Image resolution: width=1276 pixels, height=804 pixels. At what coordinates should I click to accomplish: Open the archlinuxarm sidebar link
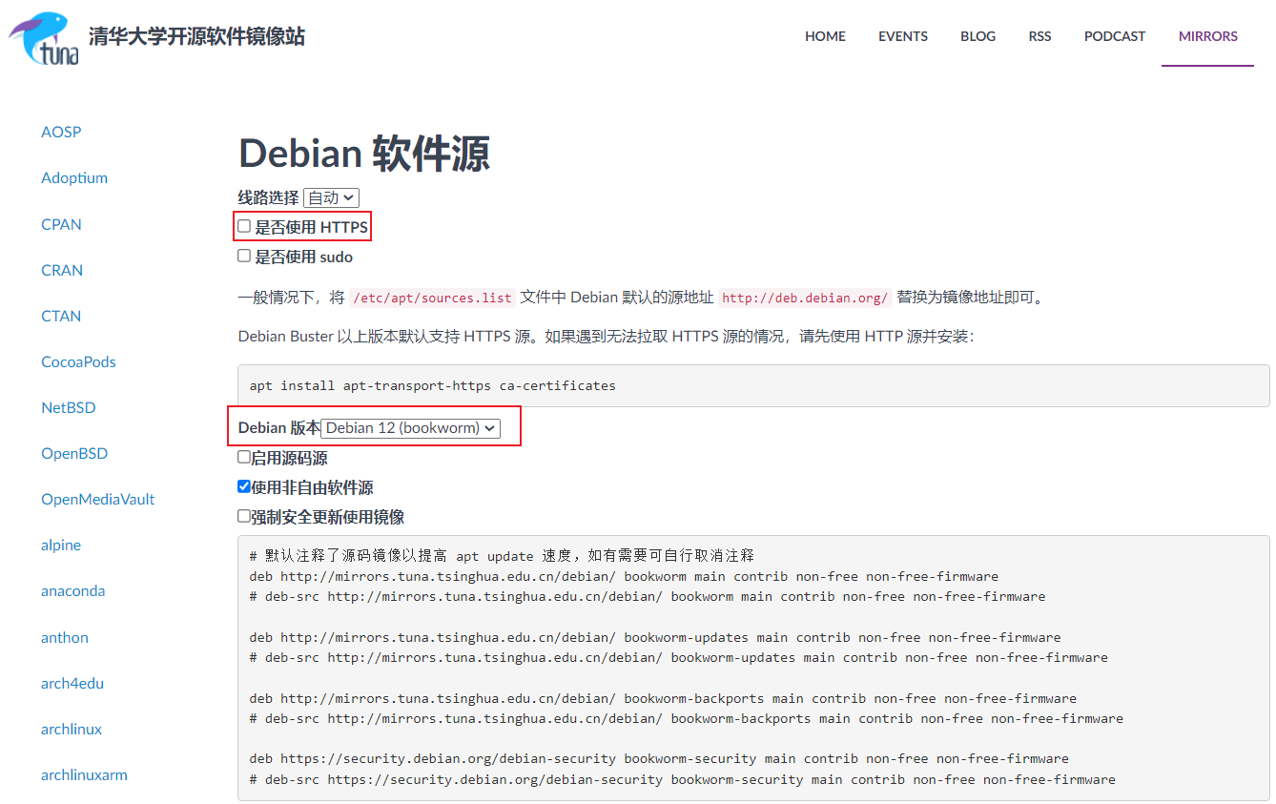(x=84, y=774)
